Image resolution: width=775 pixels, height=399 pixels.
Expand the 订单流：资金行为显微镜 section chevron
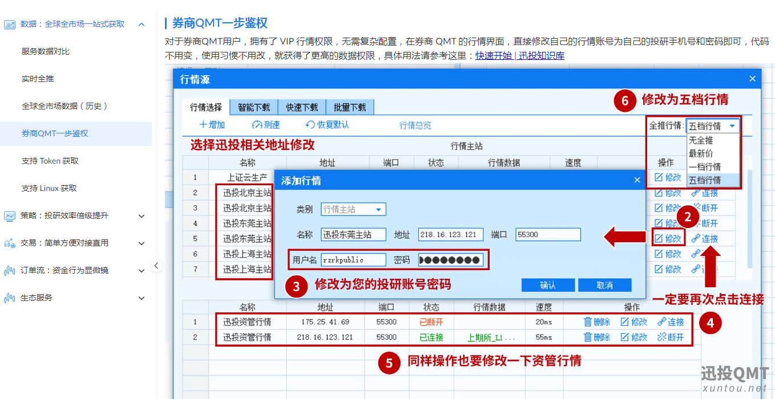tap(142, 271)
